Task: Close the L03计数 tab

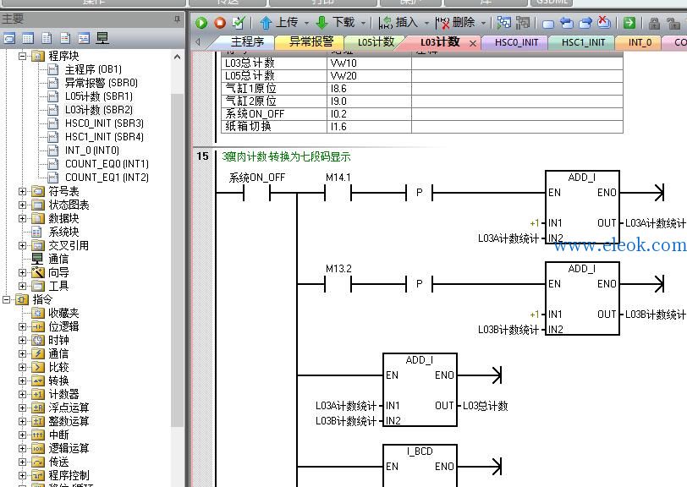Action: (x=473, y=43)
